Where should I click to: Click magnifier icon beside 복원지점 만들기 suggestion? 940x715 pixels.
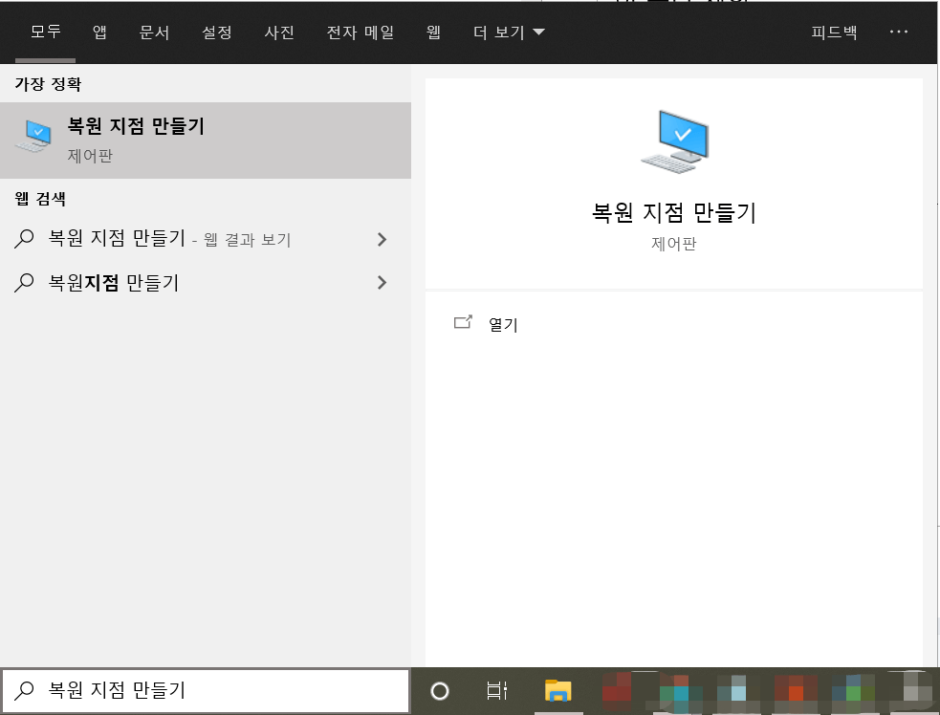23,283
